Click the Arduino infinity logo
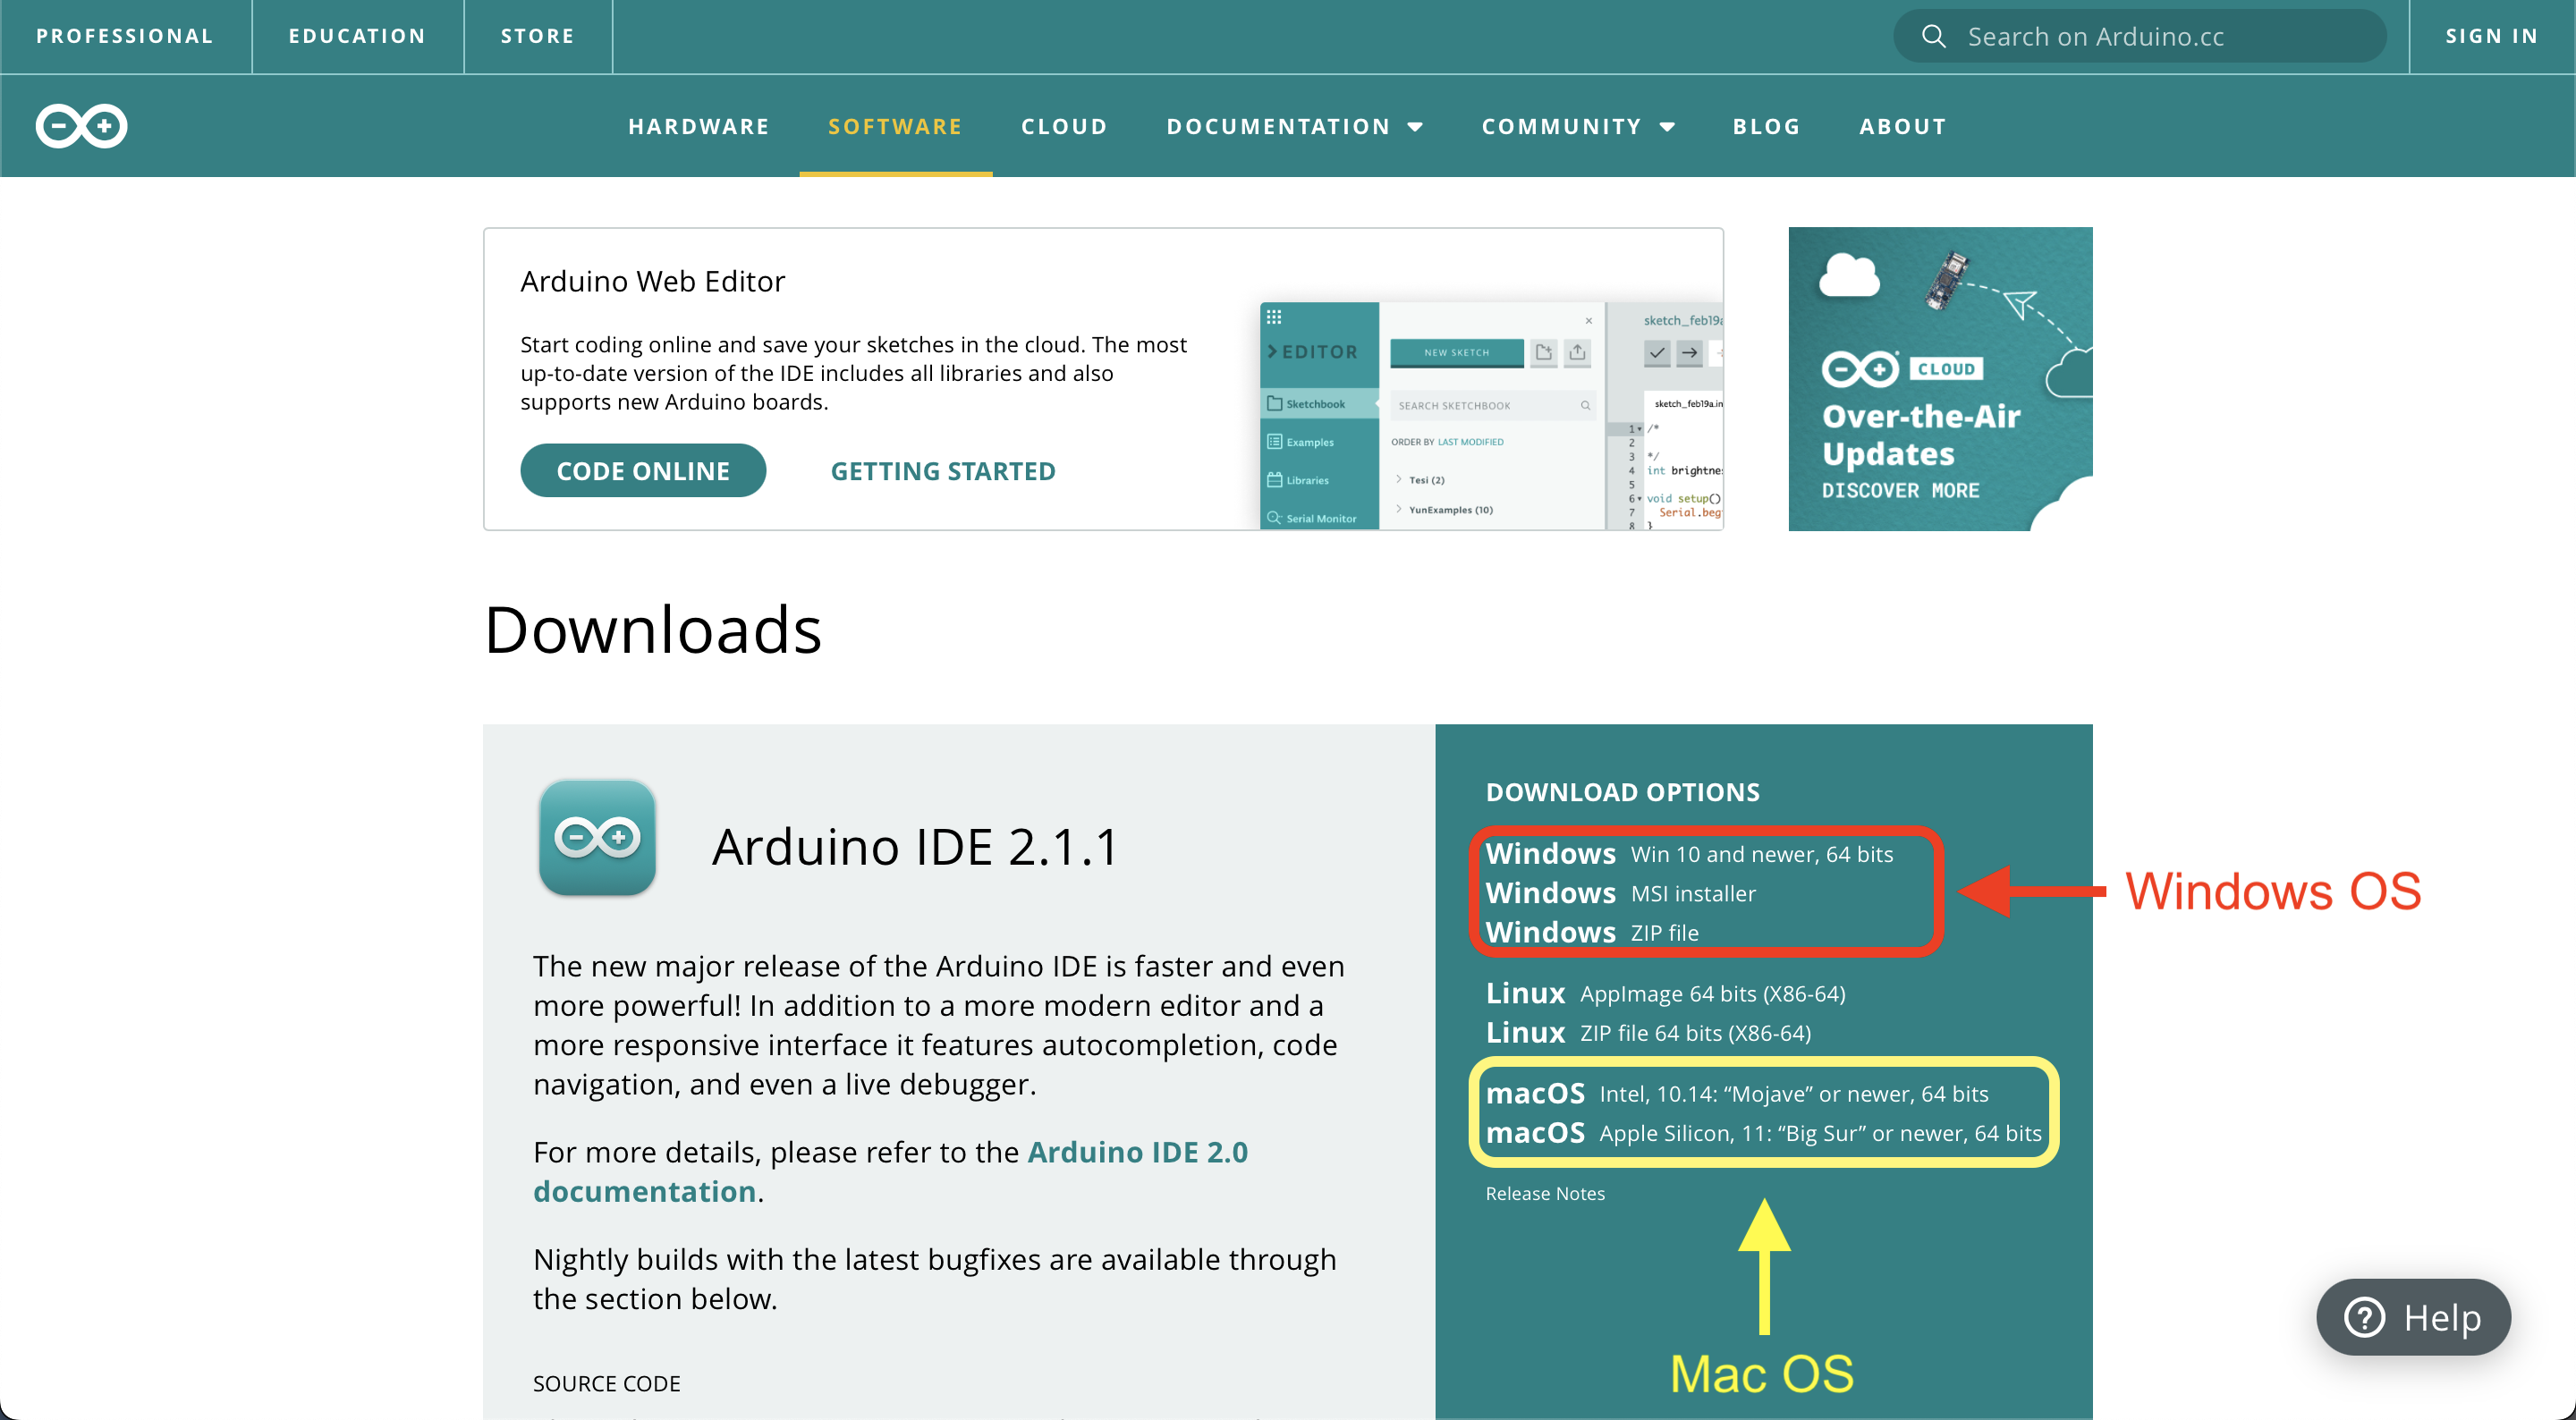 pos(81,126)
